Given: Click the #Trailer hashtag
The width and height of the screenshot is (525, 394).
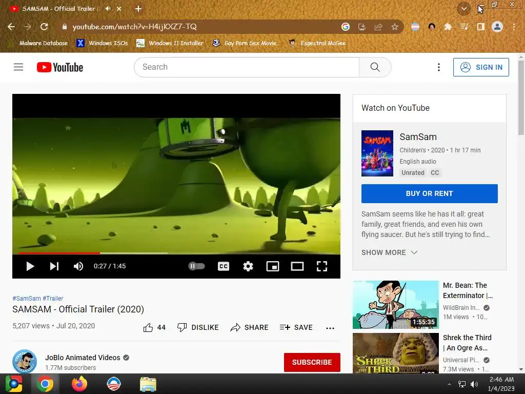Looking at the screenshot, I should coord(53,298).
